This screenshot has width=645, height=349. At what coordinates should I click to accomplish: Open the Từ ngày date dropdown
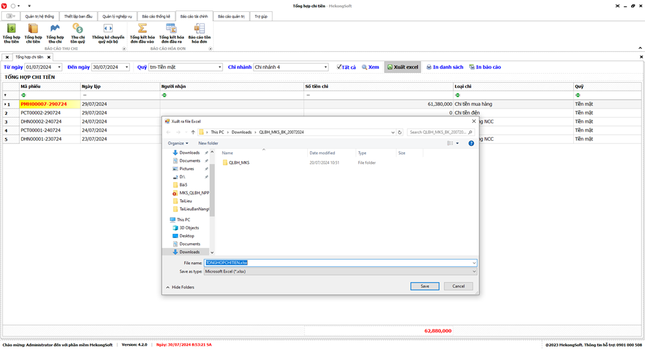[59, 67]
